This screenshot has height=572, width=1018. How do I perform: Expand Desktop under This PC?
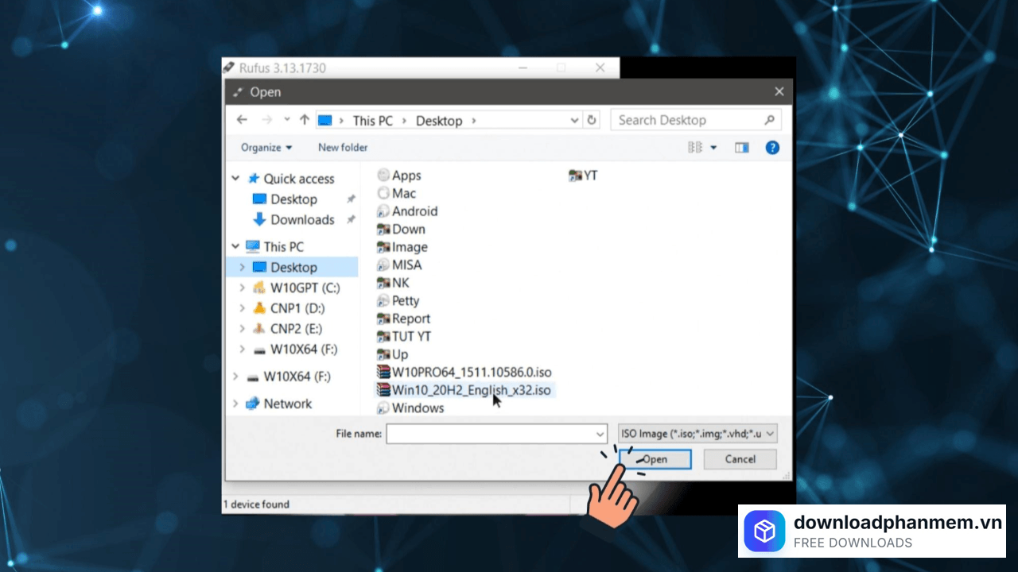click(x=242, y=268)
